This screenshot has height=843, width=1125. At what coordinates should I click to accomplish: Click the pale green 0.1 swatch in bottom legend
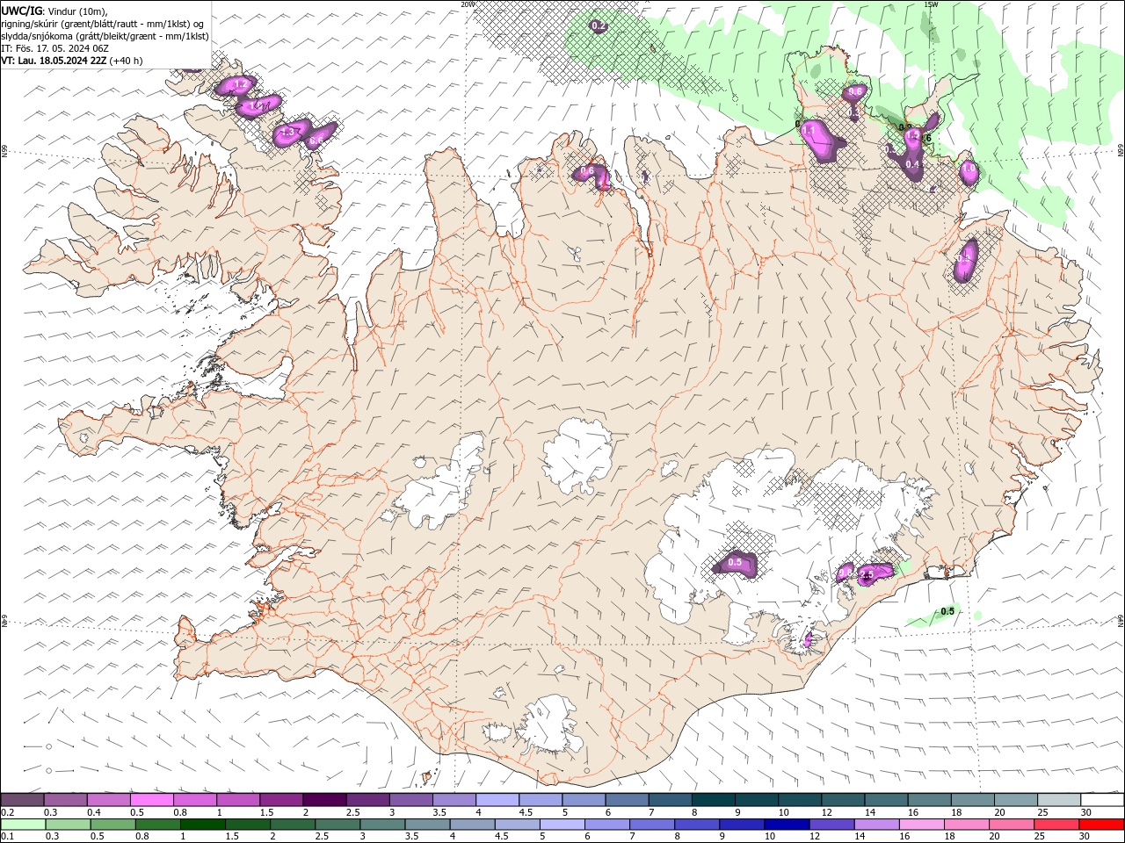click(23, 824)
